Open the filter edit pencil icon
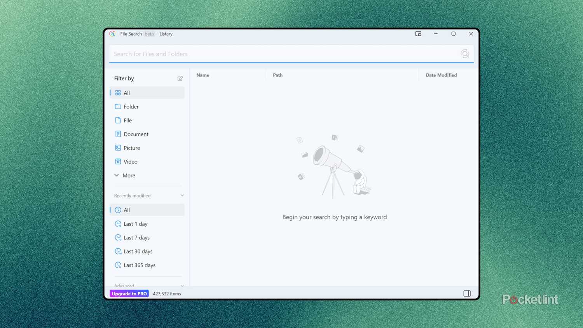Image resolution: width=583 pixels, height=328 pixels. [x=180, y=79]
